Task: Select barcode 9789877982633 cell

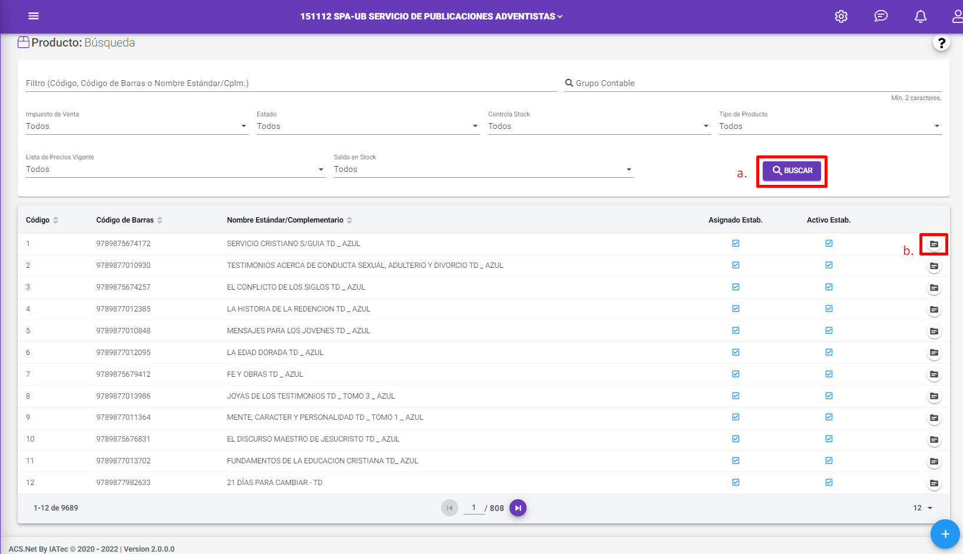Action: pos(123,482)
